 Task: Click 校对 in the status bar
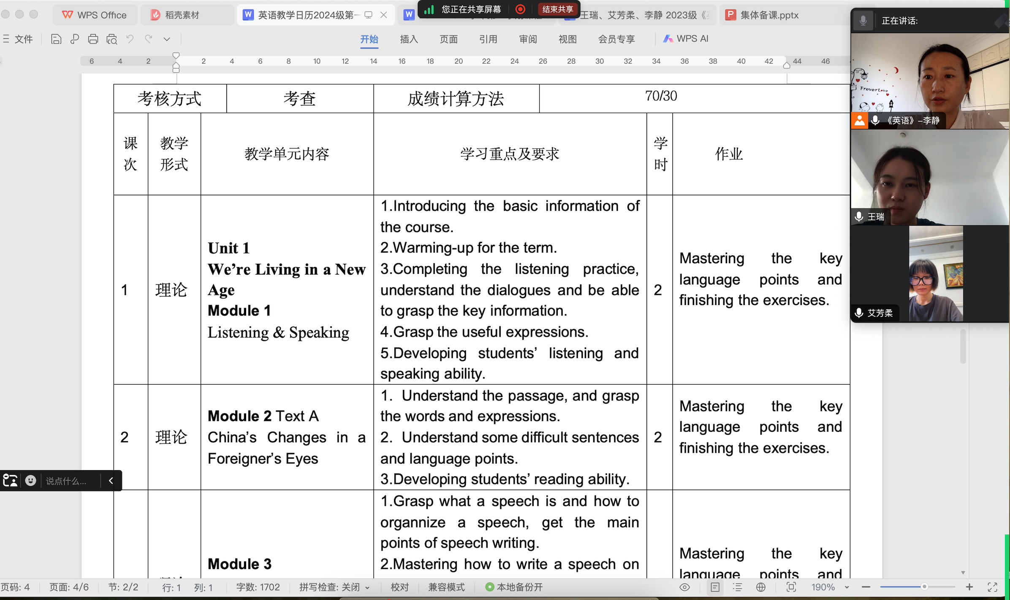tap(399, 587)
